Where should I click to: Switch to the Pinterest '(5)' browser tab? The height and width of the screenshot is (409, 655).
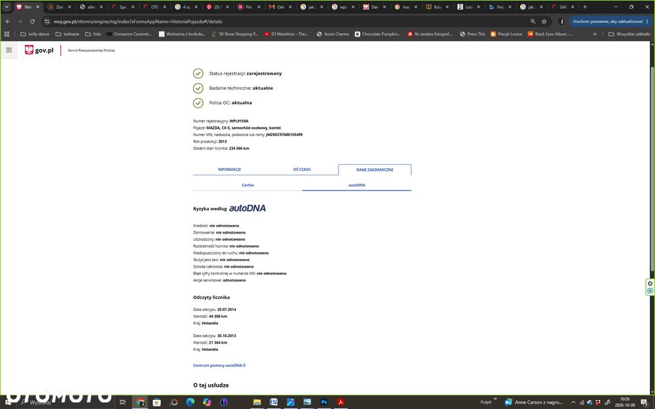217,7
